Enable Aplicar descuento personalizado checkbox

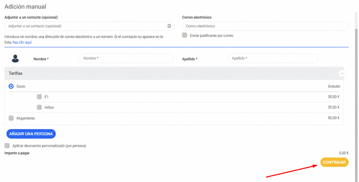point(7,146)
